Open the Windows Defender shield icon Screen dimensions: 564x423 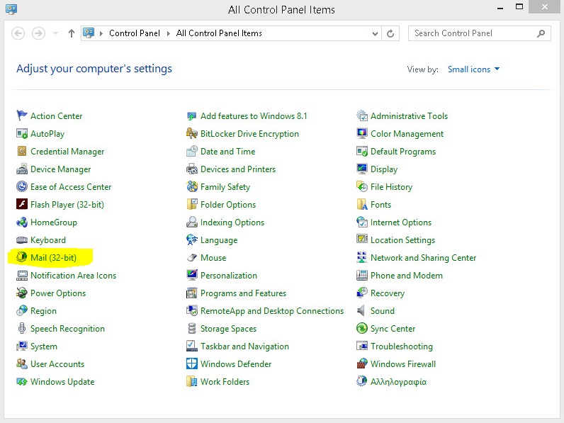coord(192,363)
